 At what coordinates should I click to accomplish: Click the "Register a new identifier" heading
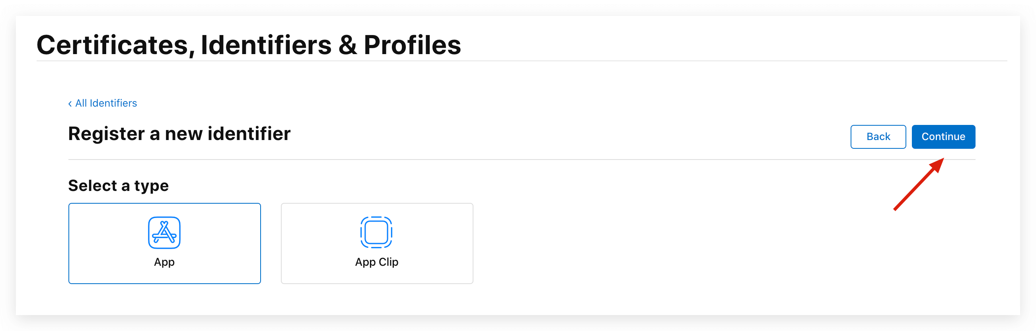tap(179, 134)
